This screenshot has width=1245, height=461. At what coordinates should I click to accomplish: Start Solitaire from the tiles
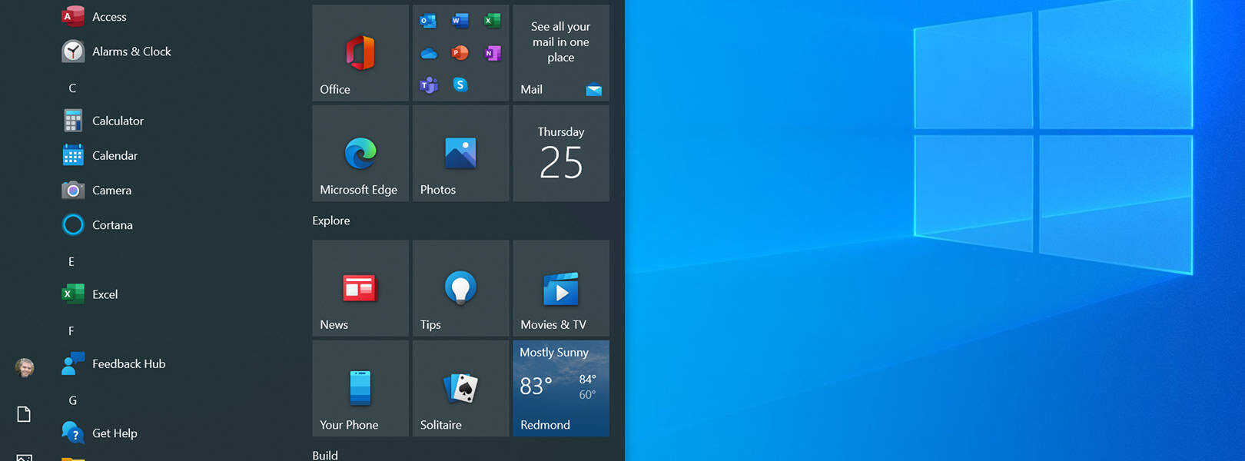[x=460, y=388]
